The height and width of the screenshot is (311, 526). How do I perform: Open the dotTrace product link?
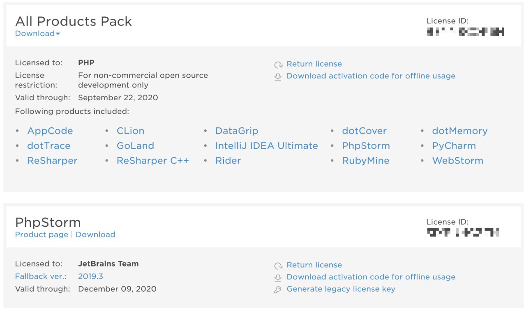(x=49, y=146)
